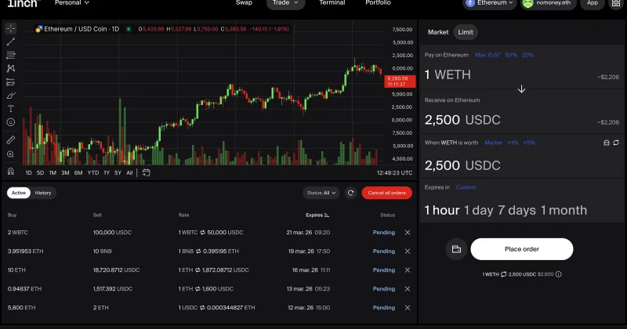Show order History
Screen dimensions: 627x329
point(43,193)
